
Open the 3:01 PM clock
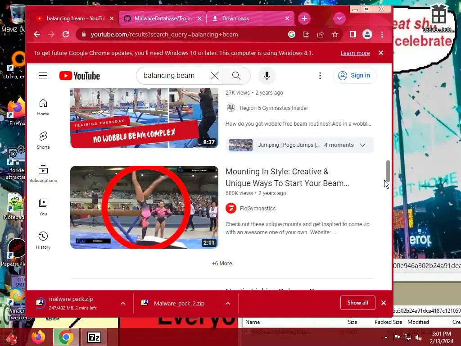click(x=441, y=337)
